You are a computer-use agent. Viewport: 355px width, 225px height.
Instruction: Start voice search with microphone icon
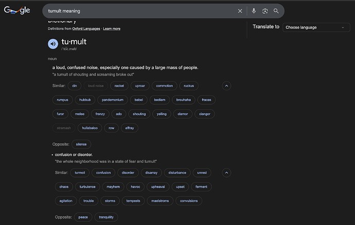click(x=254, y=11)
